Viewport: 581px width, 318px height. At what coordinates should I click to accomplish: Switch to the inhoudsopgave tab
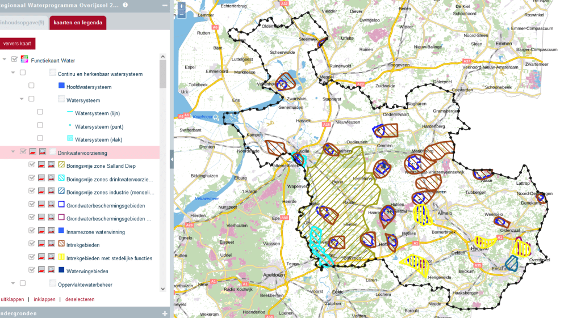[22, 23]
